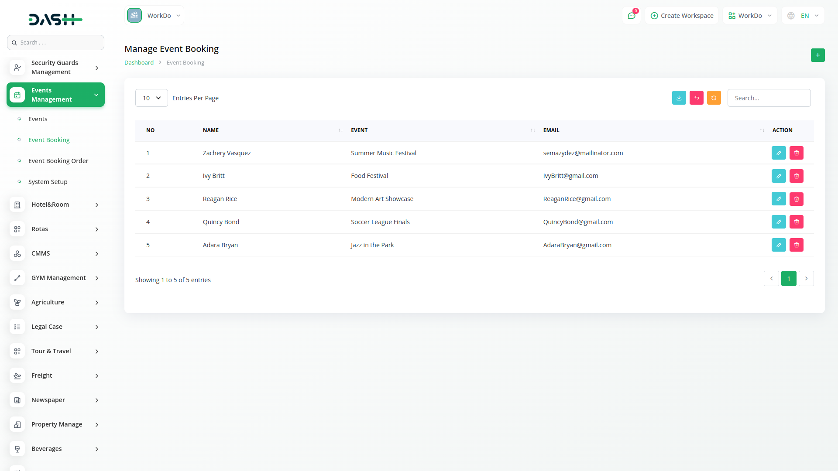Edit Adara Bryan booking

pyautogui.click(x=779, y=245)
